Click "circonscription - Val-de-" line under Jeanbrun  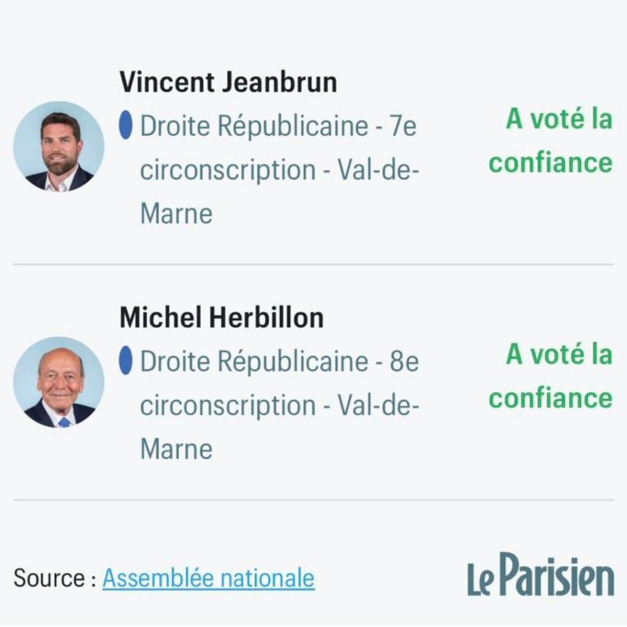click(x=280, y=171)
